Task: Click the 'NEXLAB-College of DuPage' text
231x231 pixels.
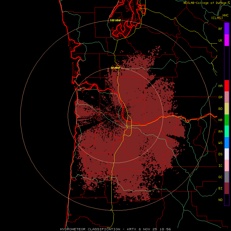Action: pyautogui.click(x=205, y=3)
